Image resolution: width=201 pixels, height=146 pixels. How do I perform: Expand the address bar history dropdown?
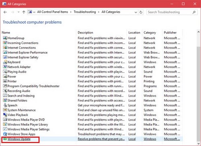click(x=136, y=12)
